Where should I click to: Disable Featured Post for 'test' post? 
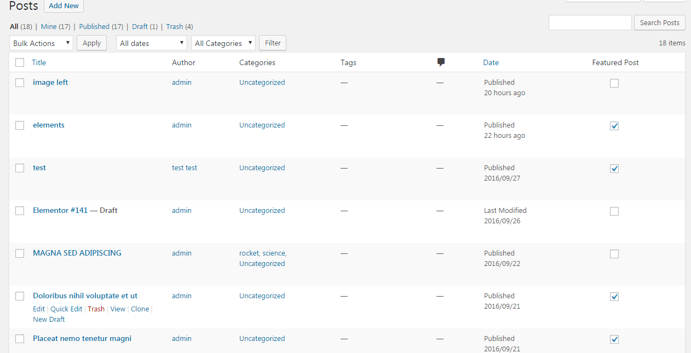click(614, 169)
